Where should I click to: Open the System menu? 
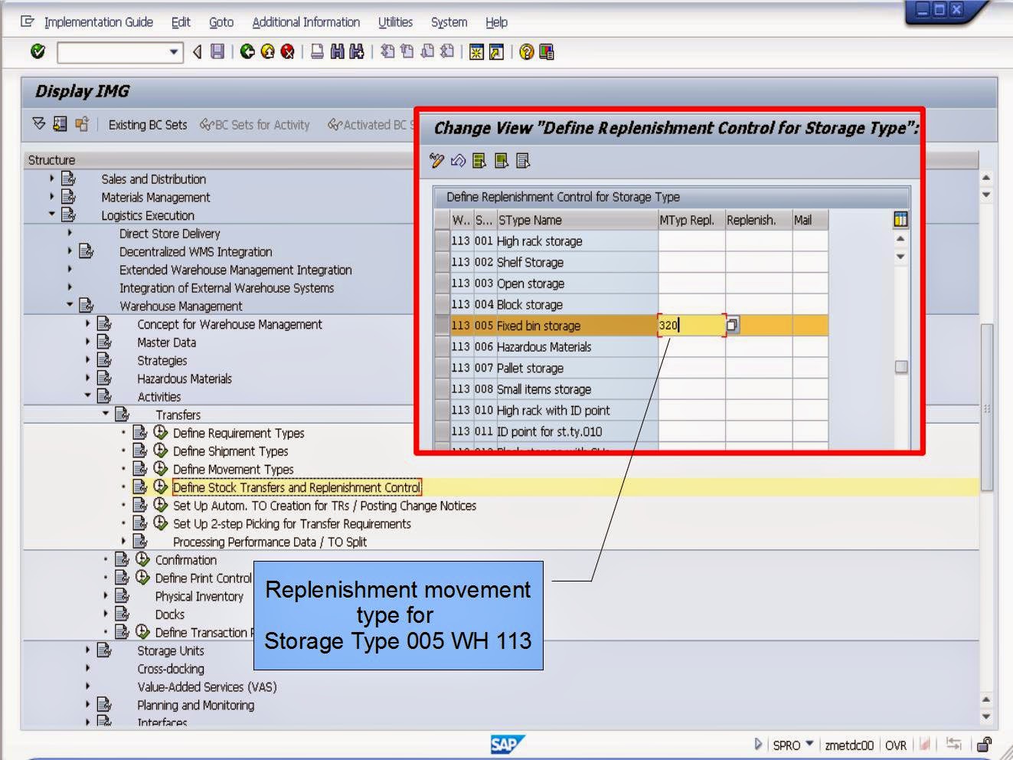coord(449,22)
